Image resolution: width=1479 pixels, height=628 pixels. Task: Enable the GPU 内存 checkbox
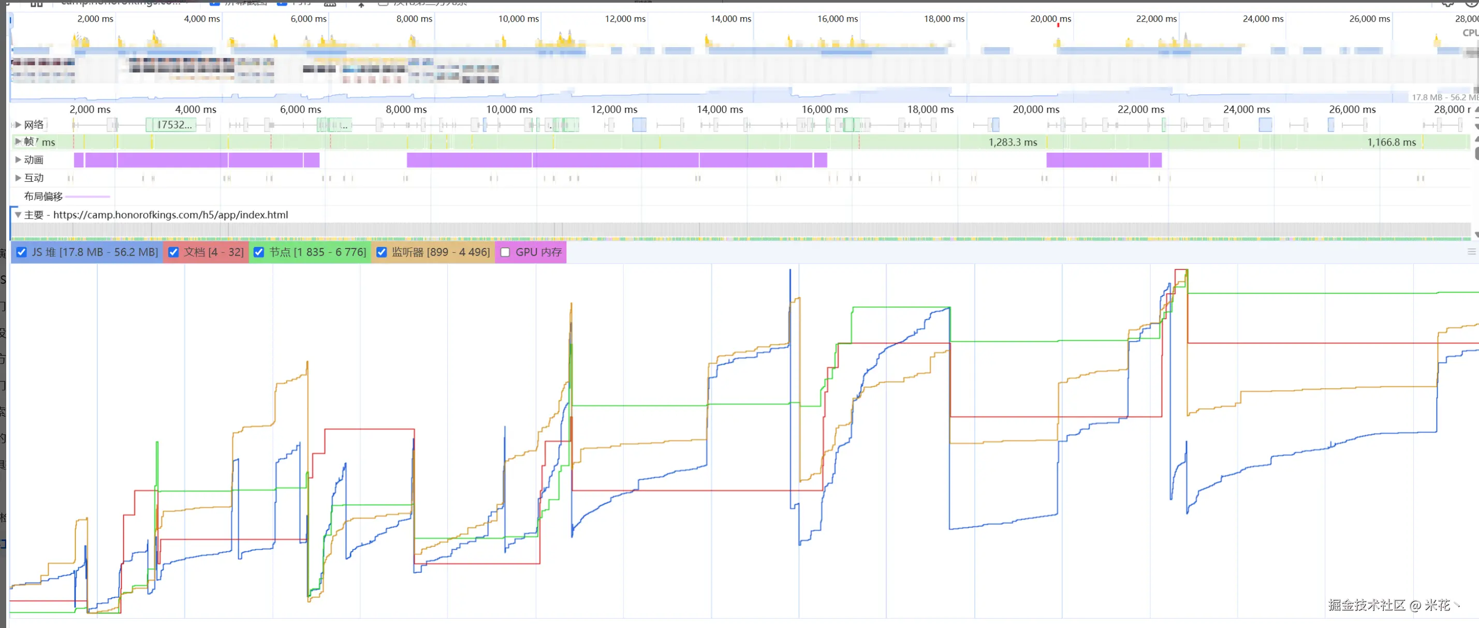505,253
